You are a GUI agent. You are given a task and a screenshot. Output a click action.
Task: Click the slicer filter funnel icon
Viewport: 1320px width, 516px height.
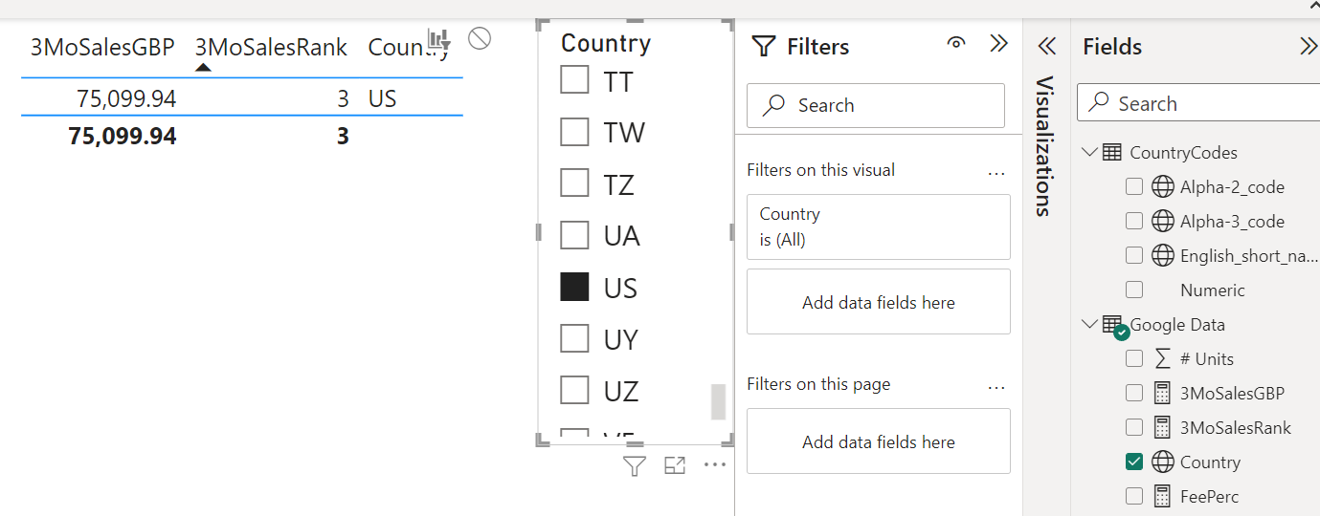tap(634, 466)
